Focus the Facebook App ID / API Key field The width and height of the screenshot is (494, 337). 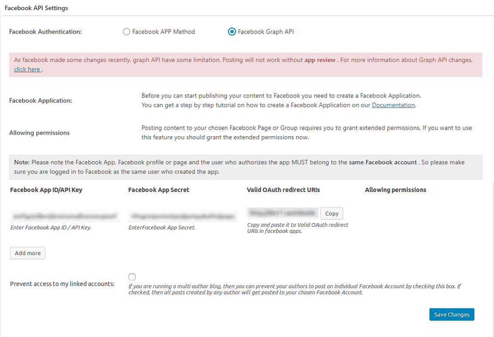[x=65, y=216]
